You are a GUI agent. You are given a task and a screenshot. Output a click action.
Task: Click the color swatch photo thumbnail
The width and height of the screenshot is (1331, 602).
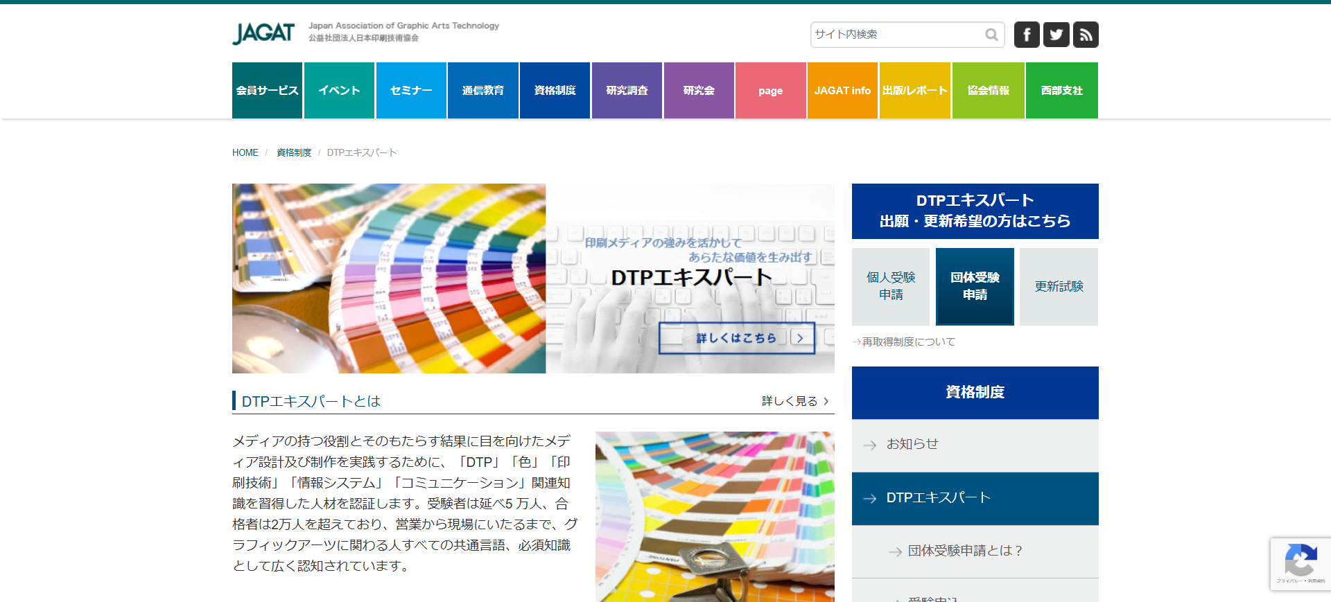point(715,517)
